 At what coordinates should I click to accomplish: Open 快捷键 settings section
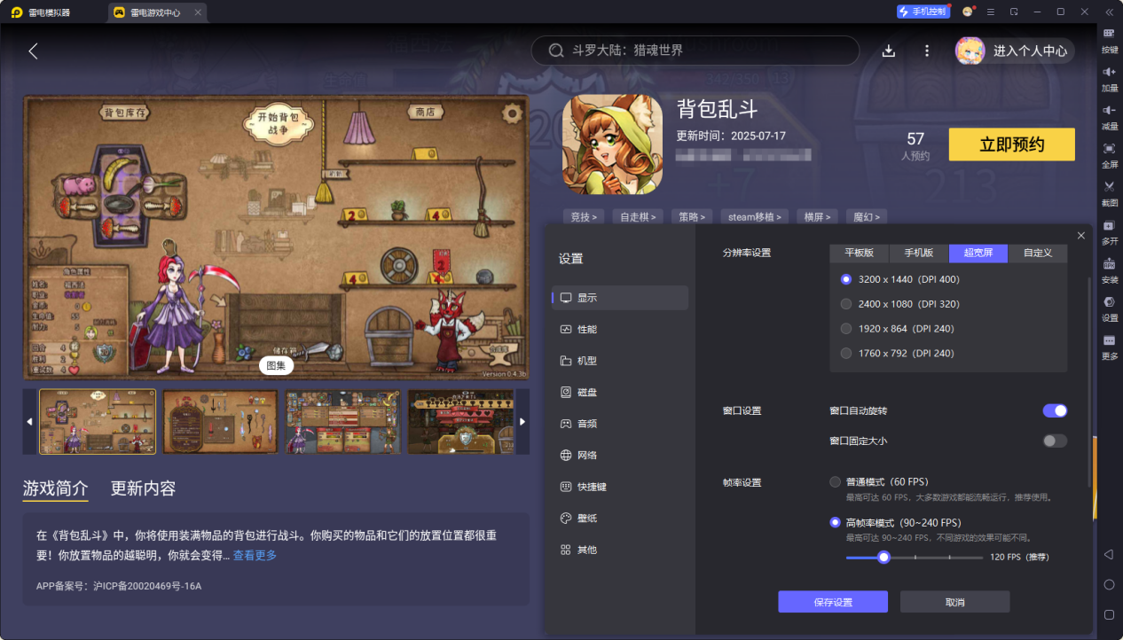[620, 487]
